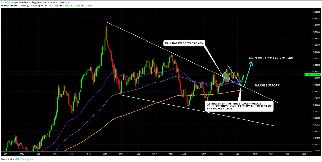The height and width of the screenshot is (162, 322).
Task: Click the 2017 time axis label
Action: (x=154, y=154)
